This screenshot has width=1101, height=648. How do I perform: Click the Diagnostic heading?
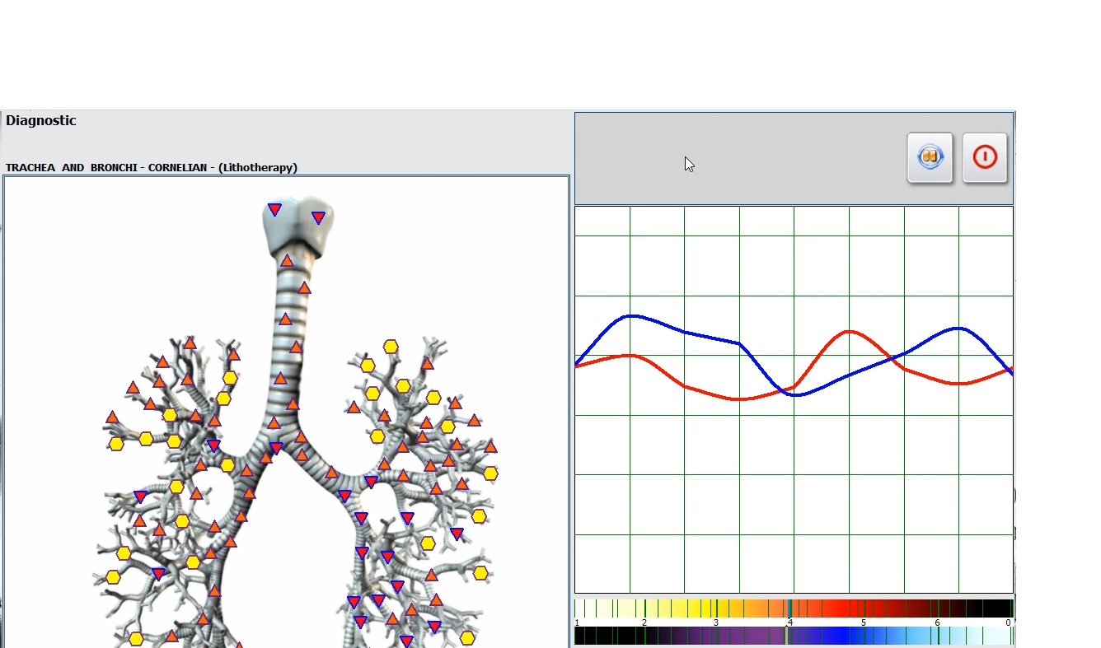pyautogui.click(x=41, y=121)
